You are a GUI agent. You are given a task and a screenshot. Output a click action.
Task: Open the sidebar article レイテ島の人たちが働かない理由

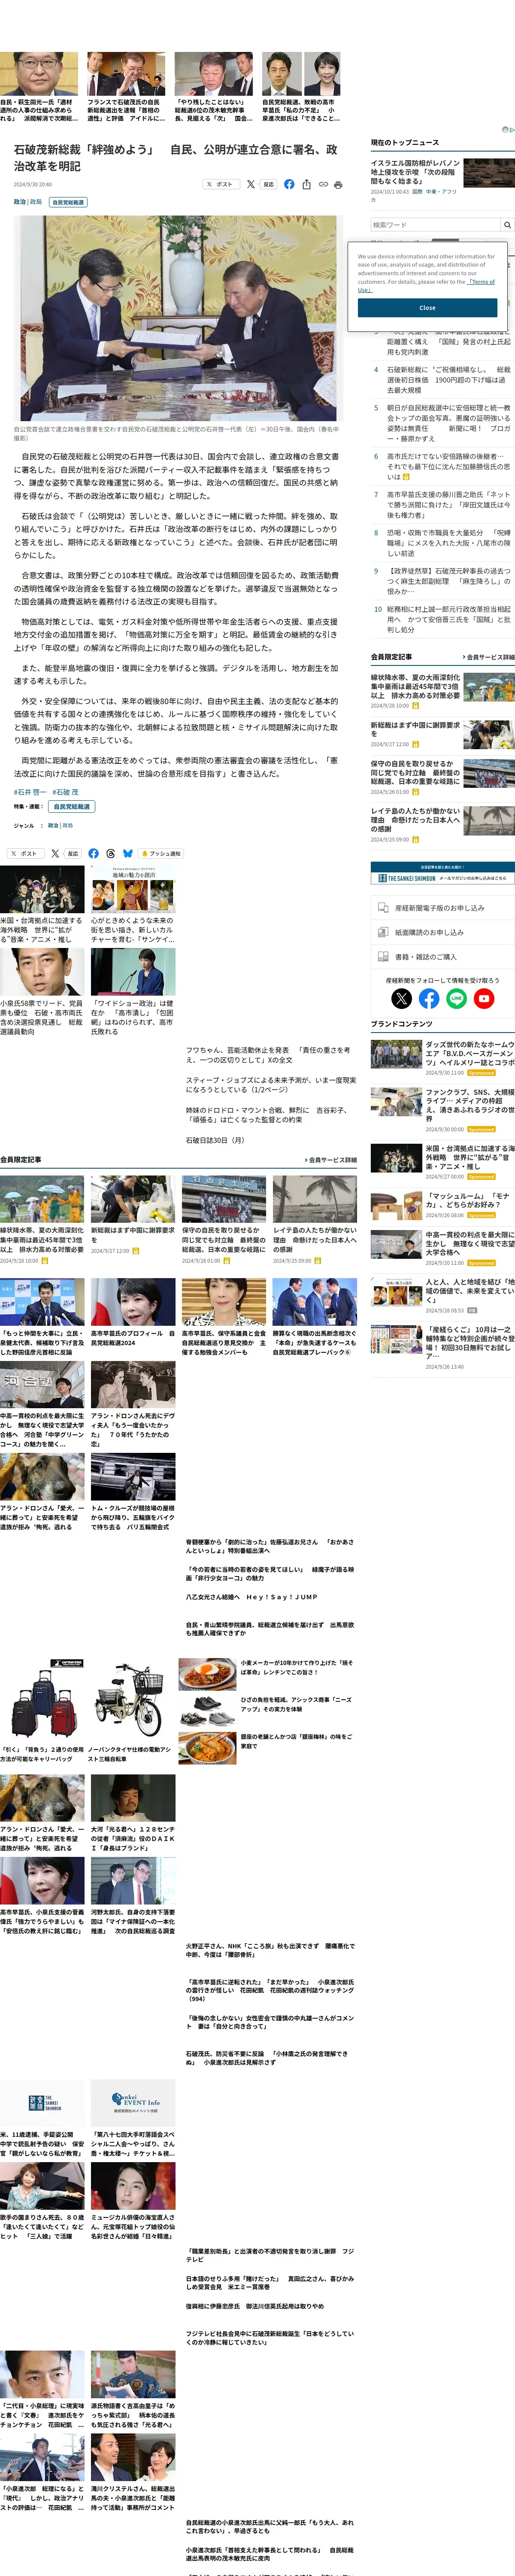click(415, 820)
